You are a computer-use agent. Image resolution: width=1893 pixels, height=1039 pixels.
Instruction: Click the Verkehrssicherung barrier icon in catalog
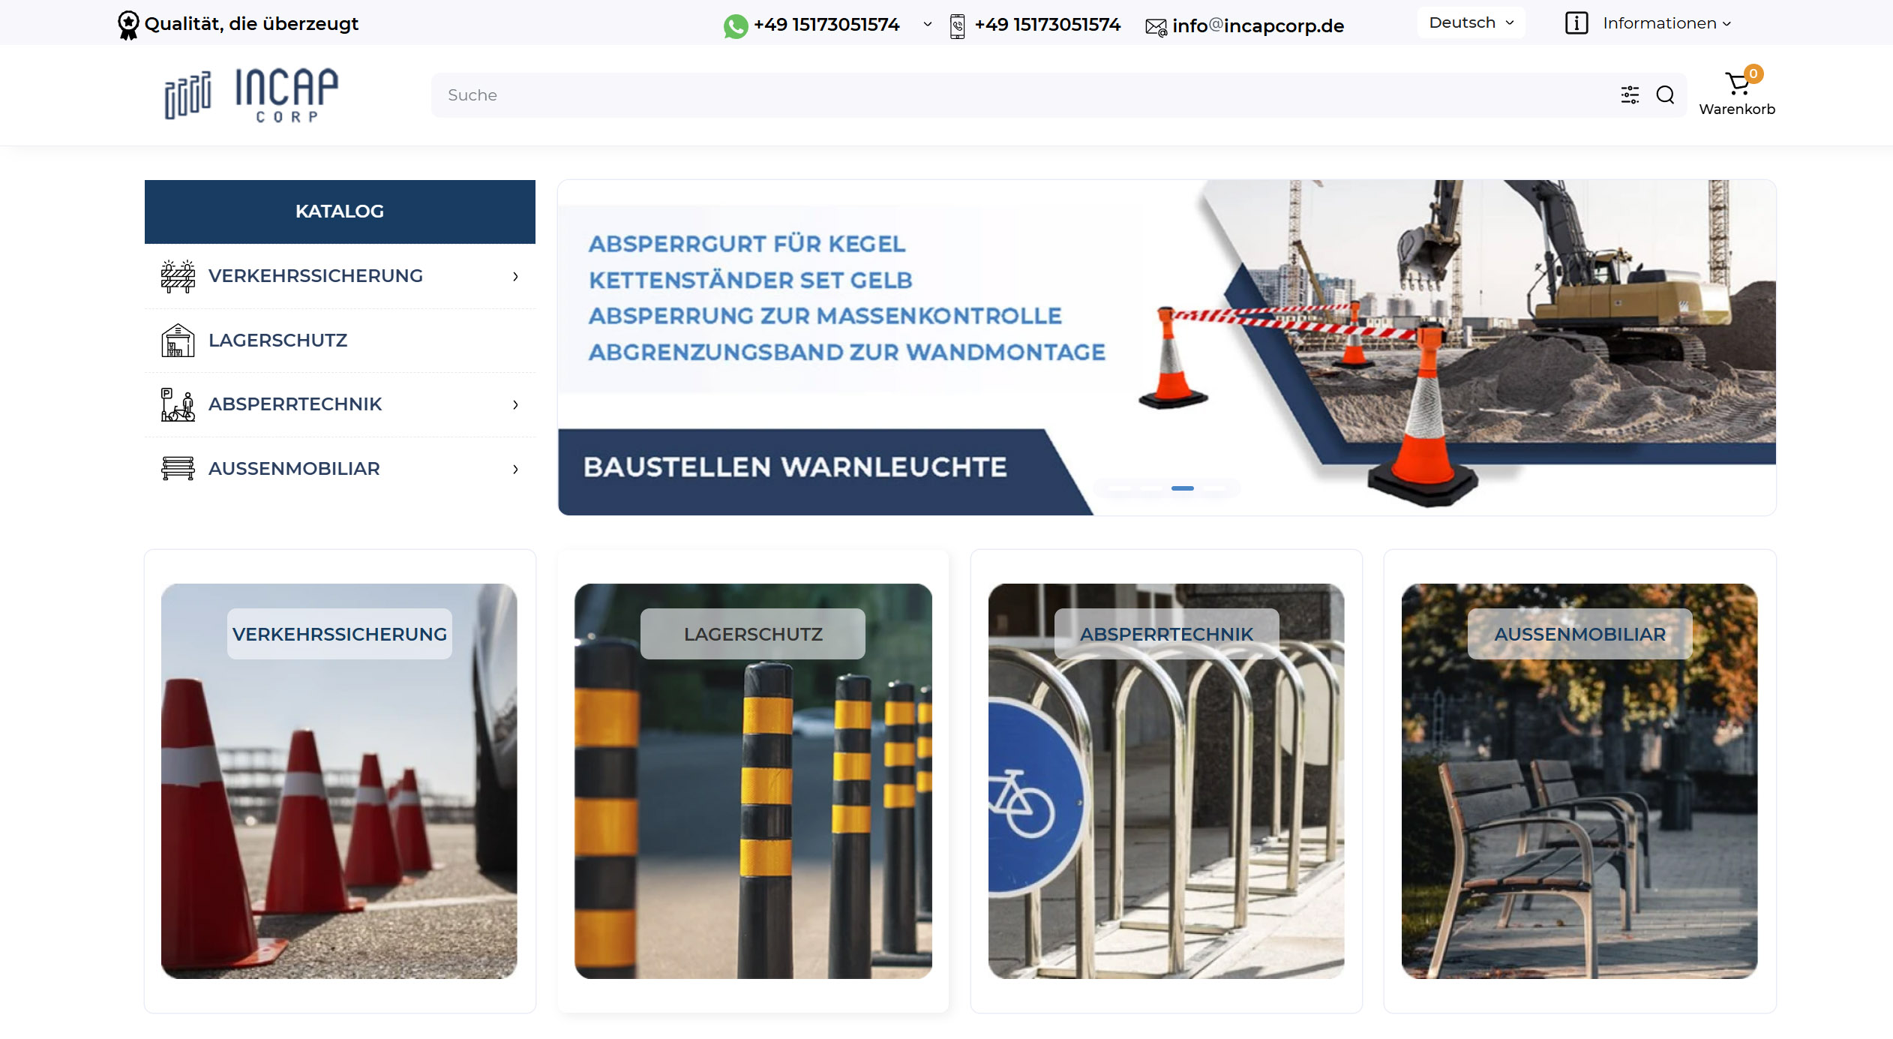pos(178,276)
